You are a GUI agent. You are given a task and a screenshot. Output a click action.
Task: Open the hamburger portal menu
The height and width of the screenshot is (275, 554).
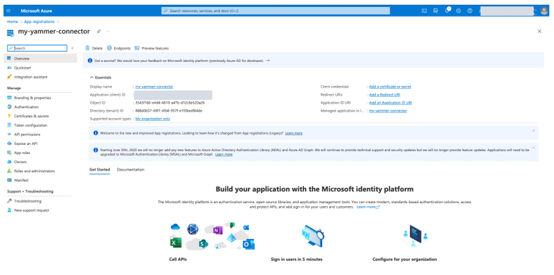click(x=9, y=11)
